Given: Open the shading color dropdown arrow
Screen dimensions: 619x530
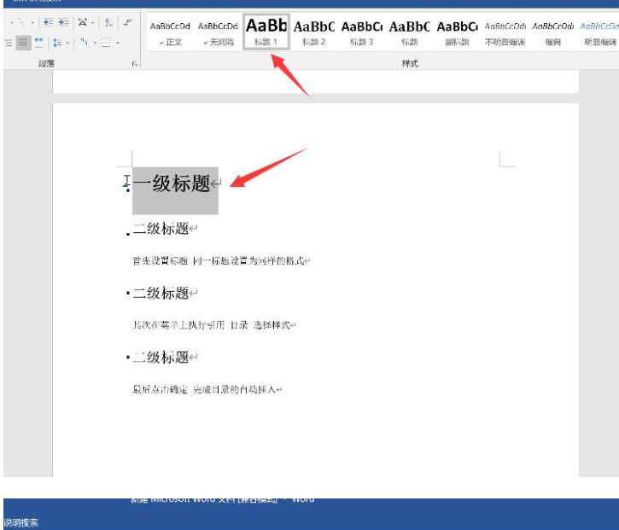Looking at the screenshot, I should tap(92, 43).
